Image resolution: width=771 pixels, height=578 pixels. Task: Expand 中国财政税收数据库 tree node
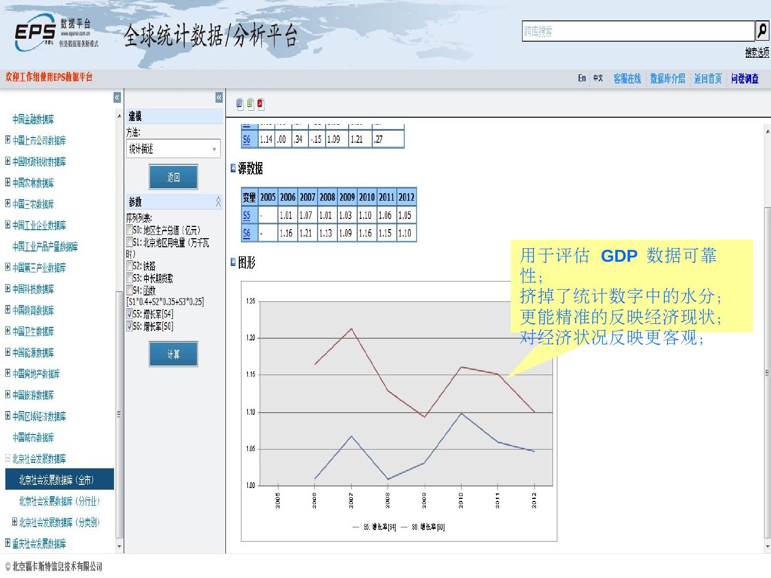point(7,161)
